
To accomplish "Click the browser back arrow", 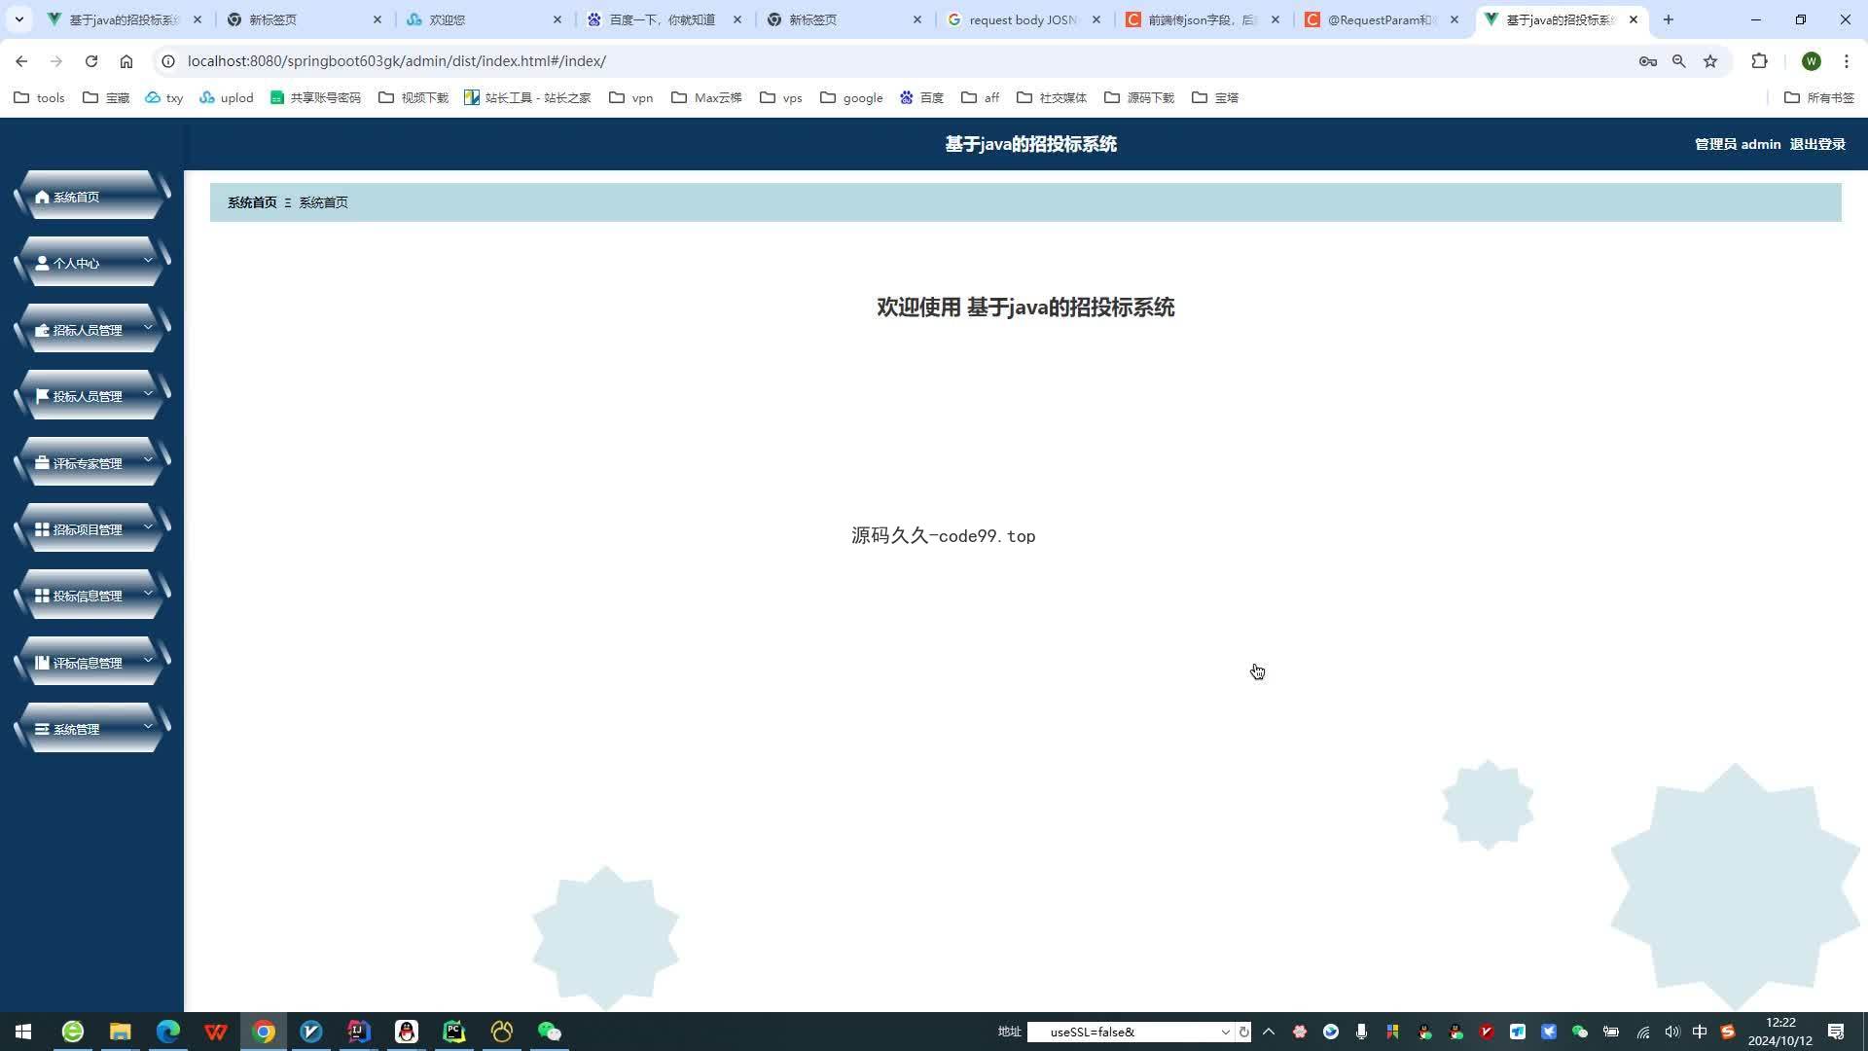I will [21, 61].
